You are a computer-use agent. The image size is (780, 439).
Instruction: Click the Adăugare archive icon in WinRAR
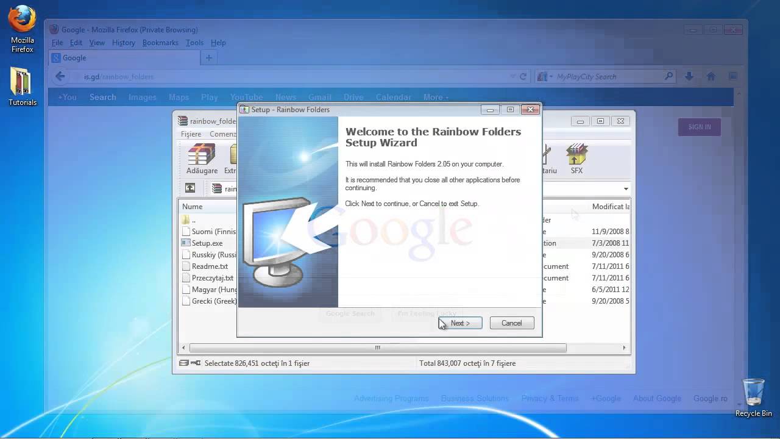pyautogui.click(x=202, y=159)
